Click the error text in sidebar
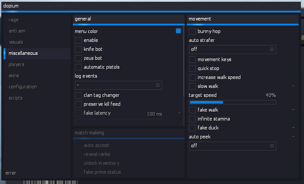This screenshot has width=304, height=184. 11,173
